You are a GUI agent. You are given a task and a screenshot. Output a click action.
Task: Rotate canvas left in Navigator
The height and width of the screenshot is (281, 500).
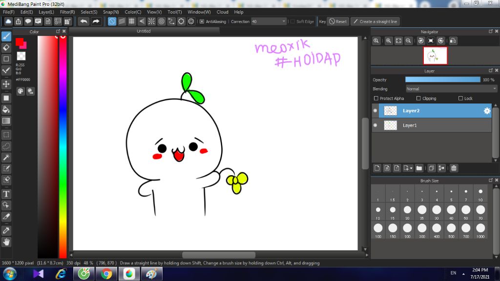(421, 41)
